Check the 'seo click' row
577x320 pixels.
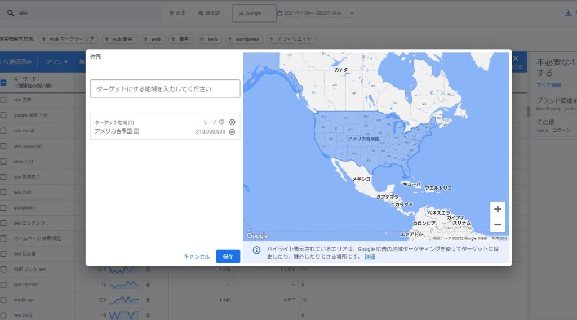pyautogui.click(x=3, y=192)
